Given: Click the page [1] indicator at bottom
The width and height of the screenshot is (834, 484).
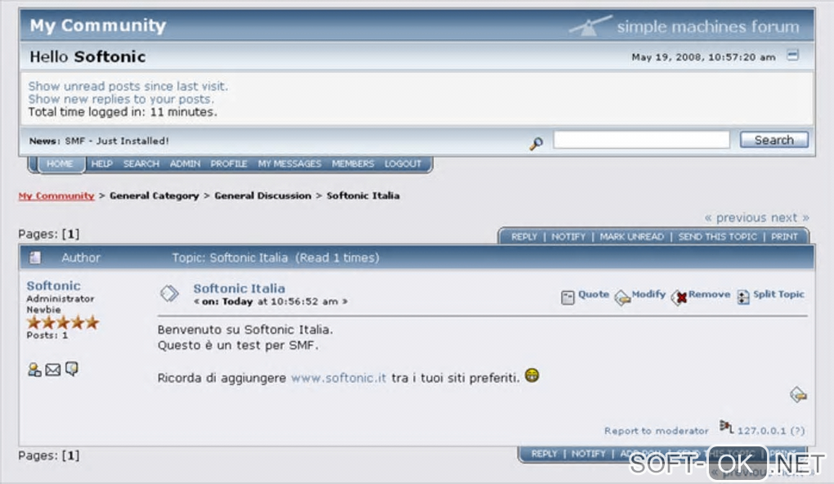Looking at the screenshot, I should (x=70, y=456).
